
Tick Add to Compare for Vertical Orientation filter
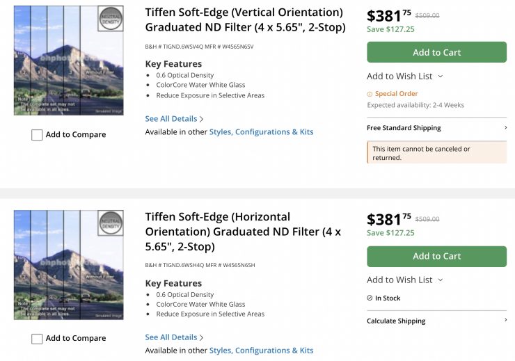[x=37, y=135]
